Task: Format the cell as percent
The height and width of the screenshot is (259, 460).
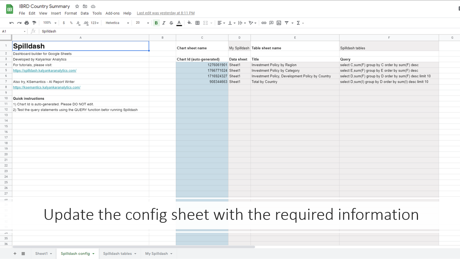Action: pos(71,23)
